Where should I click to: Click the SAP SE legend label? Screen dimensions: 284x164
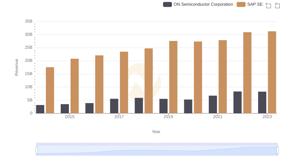tap(255, 4)
